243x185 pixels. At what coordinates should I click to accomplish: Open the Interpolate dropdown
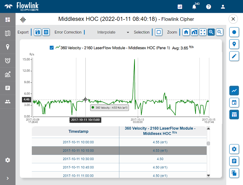(113, 32)
